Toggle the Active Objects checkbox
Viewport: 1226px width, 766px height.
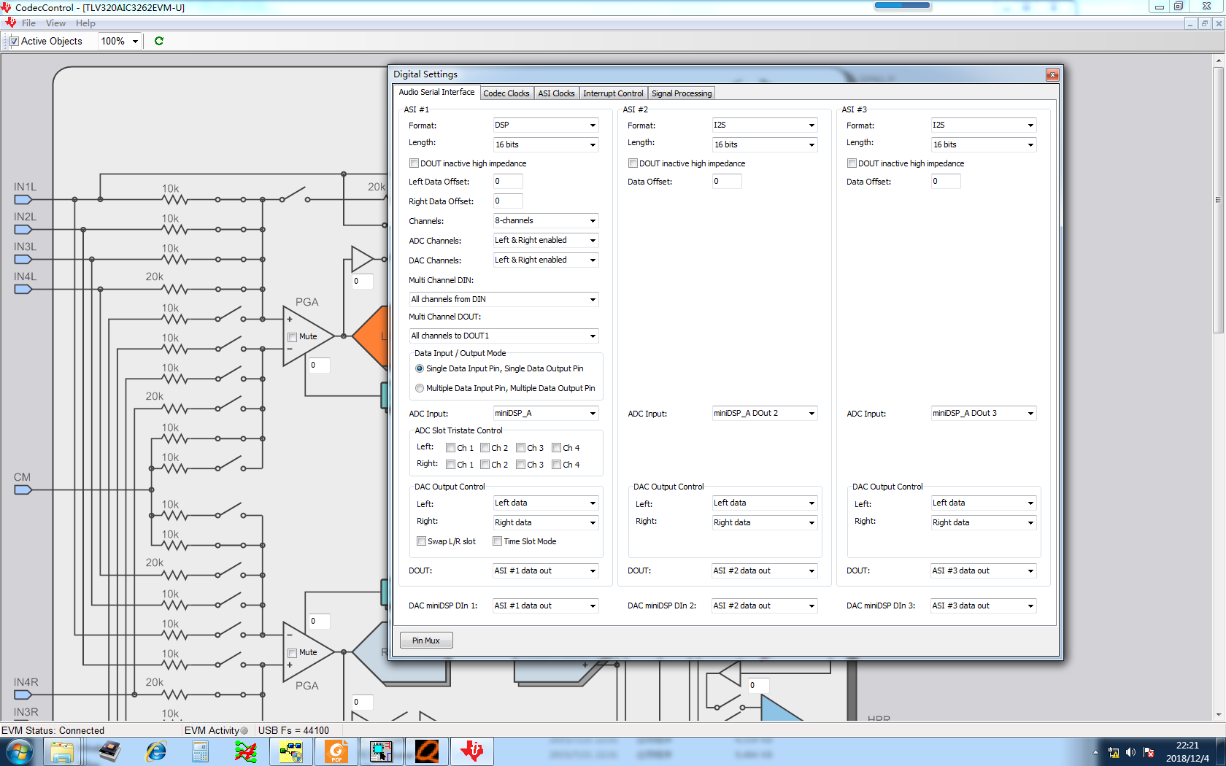14,42
